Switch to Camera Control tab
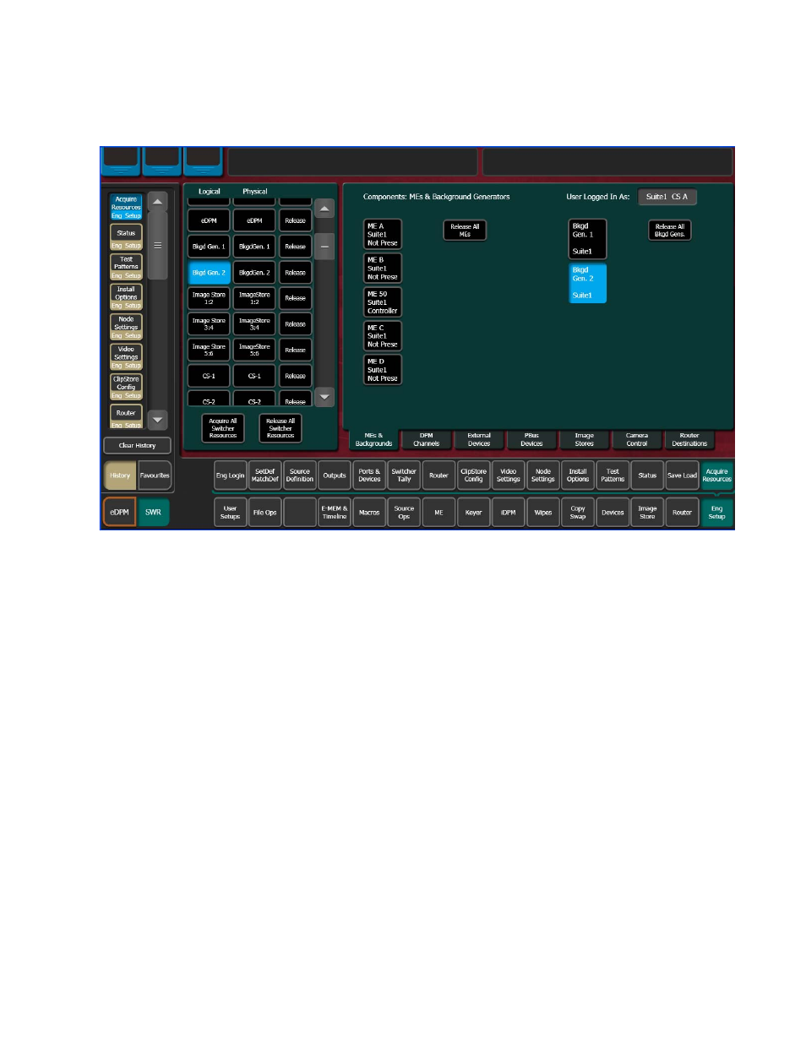The width and height of the screenshot is (806, 1043). pyautogui.click(x=636, y=440)
